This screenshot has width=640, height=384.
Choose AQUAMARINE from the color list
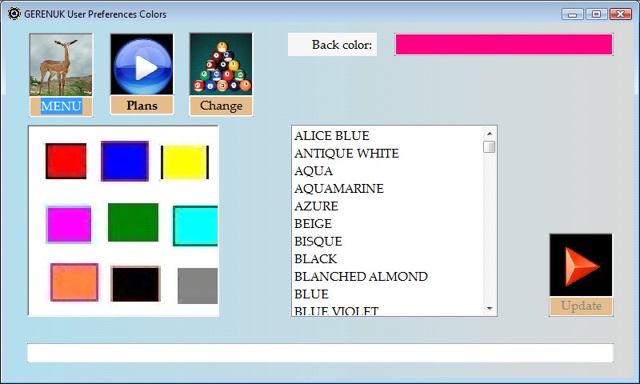click(339, 189)
